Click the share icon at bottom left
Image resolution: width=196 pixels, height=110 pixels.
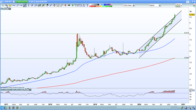pyautogui.click(x=2, y=108)
